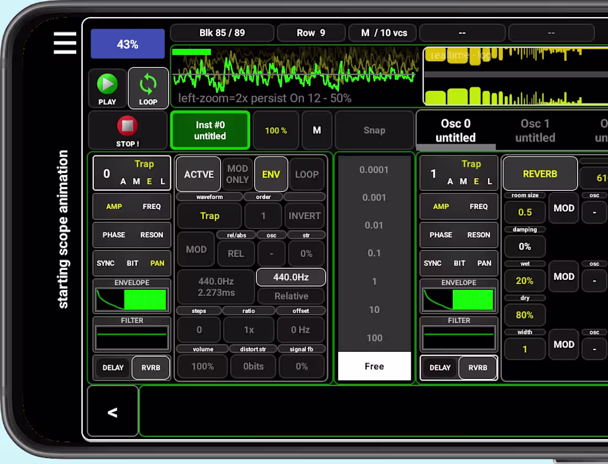The image size is (608, 464).
Task: Click the blue 43% progress indicator
Action: coord(128,43)
